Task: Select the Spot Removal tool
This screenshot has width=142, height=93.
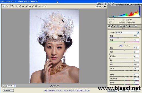Action: coord(26,6)
